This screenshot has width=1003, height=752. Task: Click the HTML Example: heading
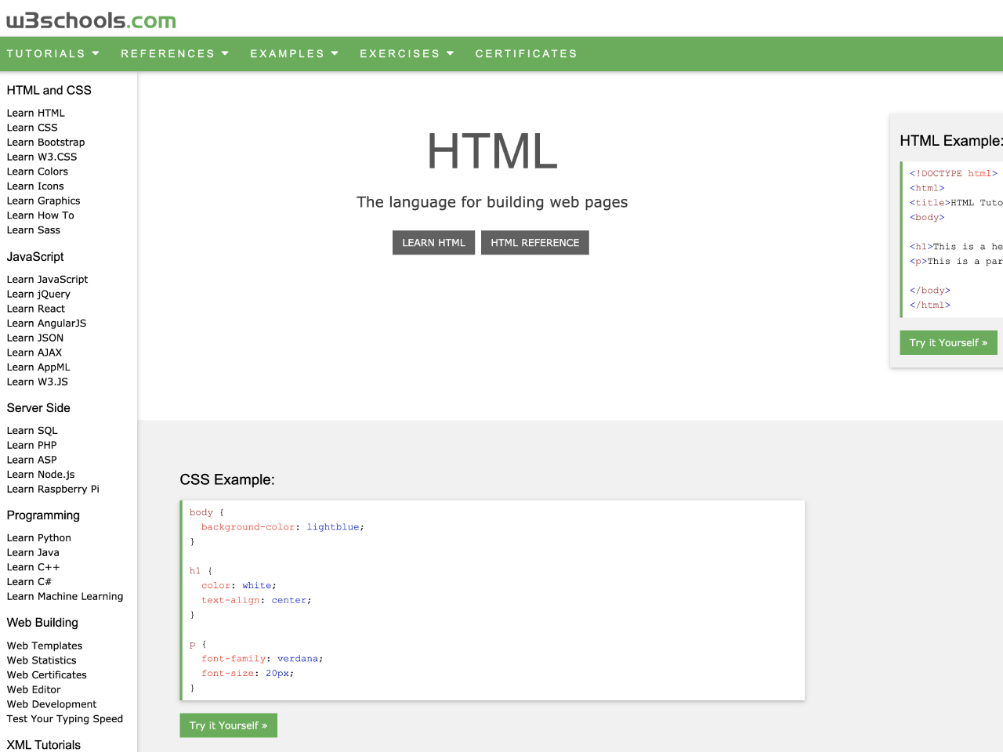(x=951, y=141)
